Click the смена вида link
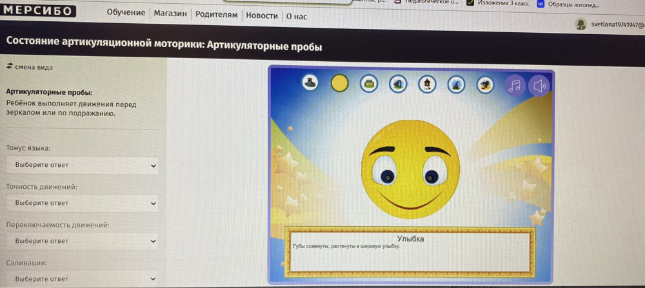This screenshot has height=288, width=645. coord(34,68)
